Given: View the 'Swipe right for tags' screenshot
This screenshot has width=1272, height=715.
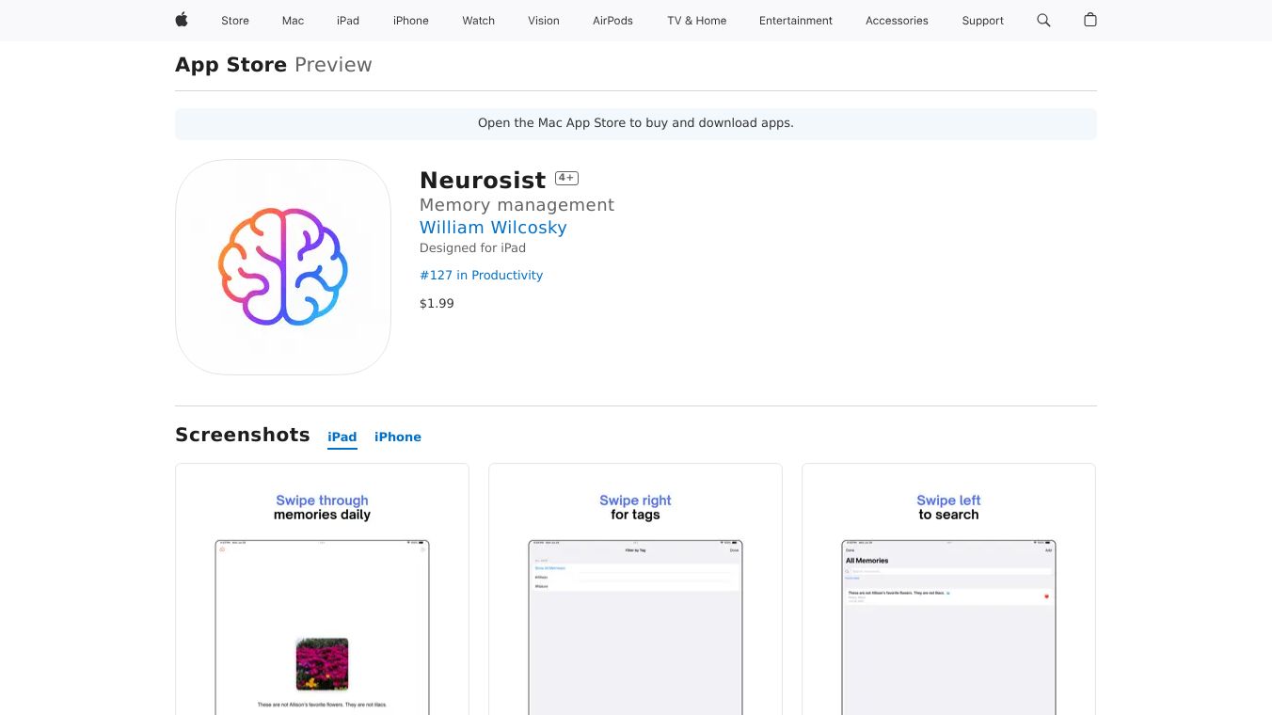Looking at the screenshot, I should pyautogui.click(x=635, y=589).
